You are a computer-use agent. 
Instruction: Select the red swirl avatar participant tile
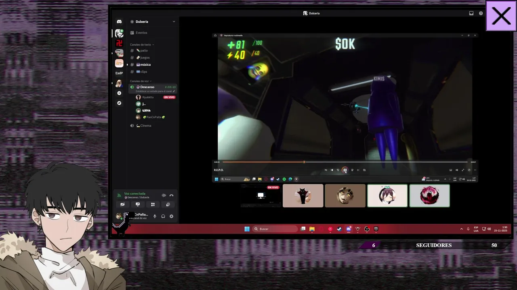(429, 196)
